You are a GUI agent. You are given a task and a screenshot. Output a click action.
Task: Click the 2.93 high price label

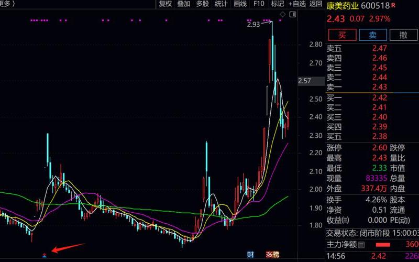click(x=253, y=25)
